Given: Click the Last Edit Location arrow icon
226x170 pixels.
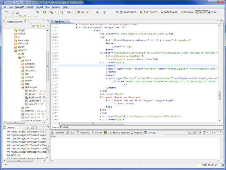Looking at the screenshot, I should [x=20, y=16].
